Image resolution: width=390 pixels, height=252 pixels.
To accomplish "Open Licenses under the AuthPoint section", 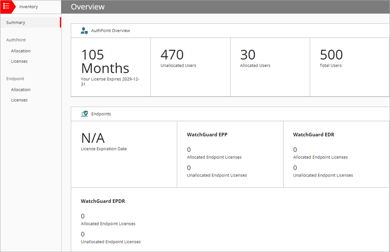I will point(19,61).
